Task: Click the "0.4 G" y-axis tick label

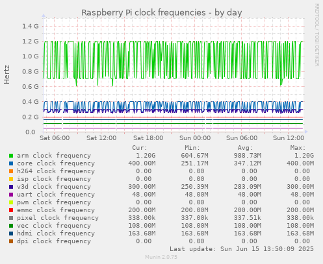Action: (31, 102)
